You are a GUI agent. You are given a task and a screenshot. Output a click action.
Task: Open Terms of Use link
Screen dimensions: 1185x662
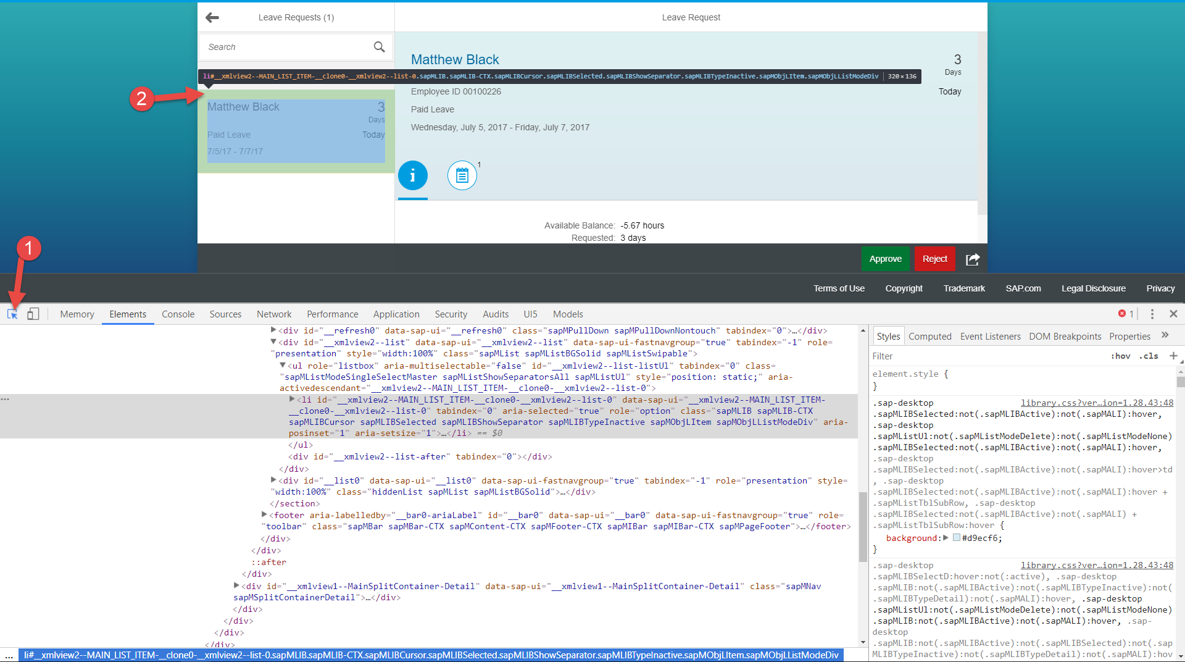(x=839, y=288)
